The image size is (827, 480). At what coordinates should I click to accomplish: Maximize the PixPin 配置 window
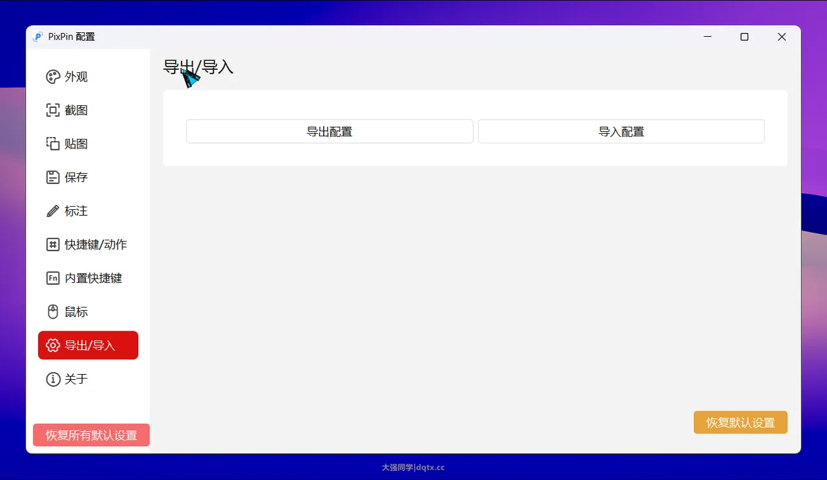744,37
